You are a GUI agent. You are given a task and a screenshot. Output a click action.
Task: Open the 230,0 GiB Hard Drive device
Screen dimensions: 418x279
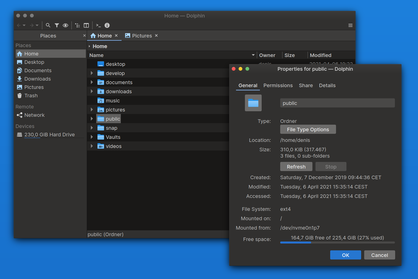[x=51, y=135]
